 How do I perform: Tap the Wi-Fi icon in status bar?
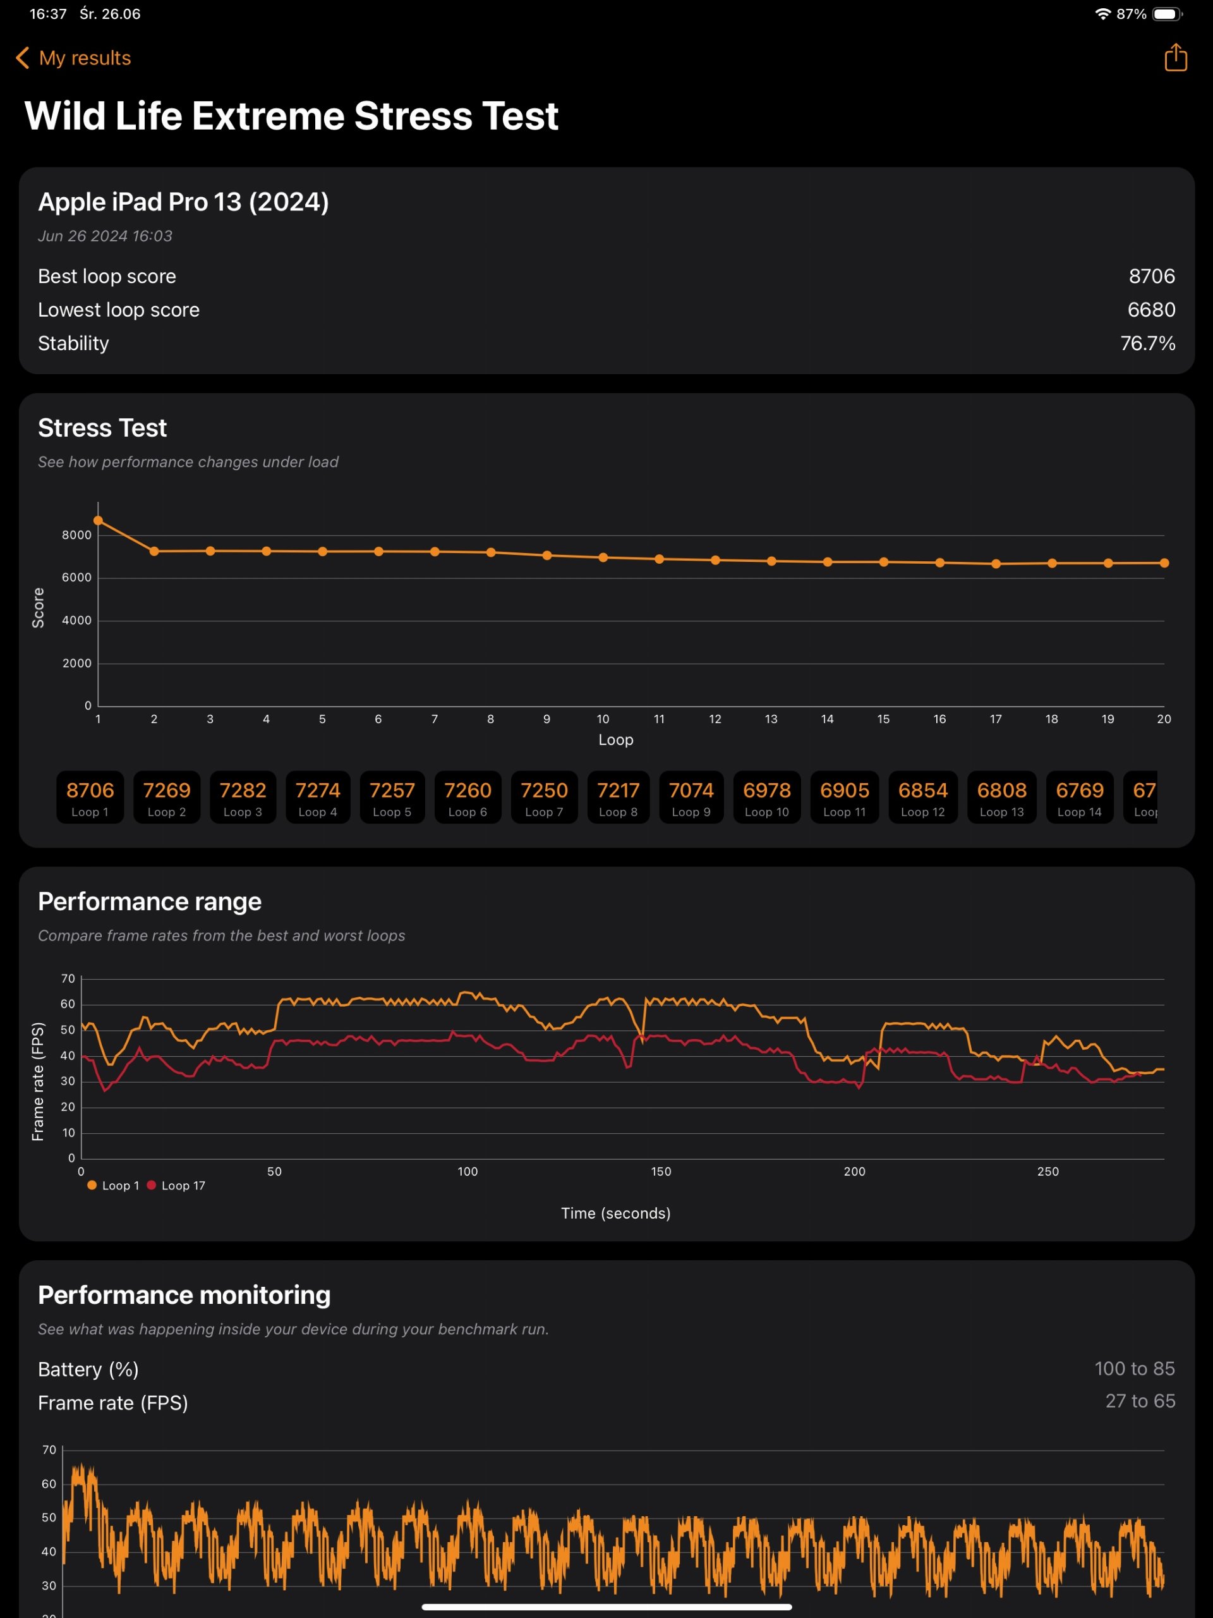[x=1102, y=14]
